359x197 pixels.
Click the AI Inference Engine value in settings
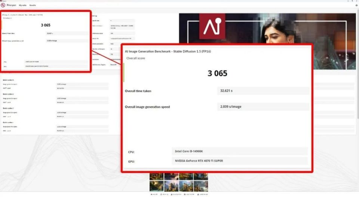pos(114,65)
